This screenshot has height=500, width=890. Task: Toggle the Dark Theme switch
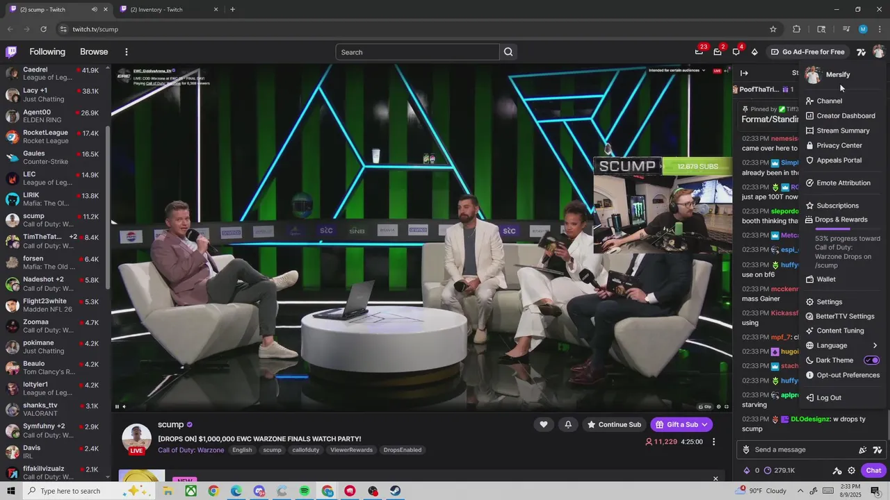pyautogui.click(x=871, y=360)
